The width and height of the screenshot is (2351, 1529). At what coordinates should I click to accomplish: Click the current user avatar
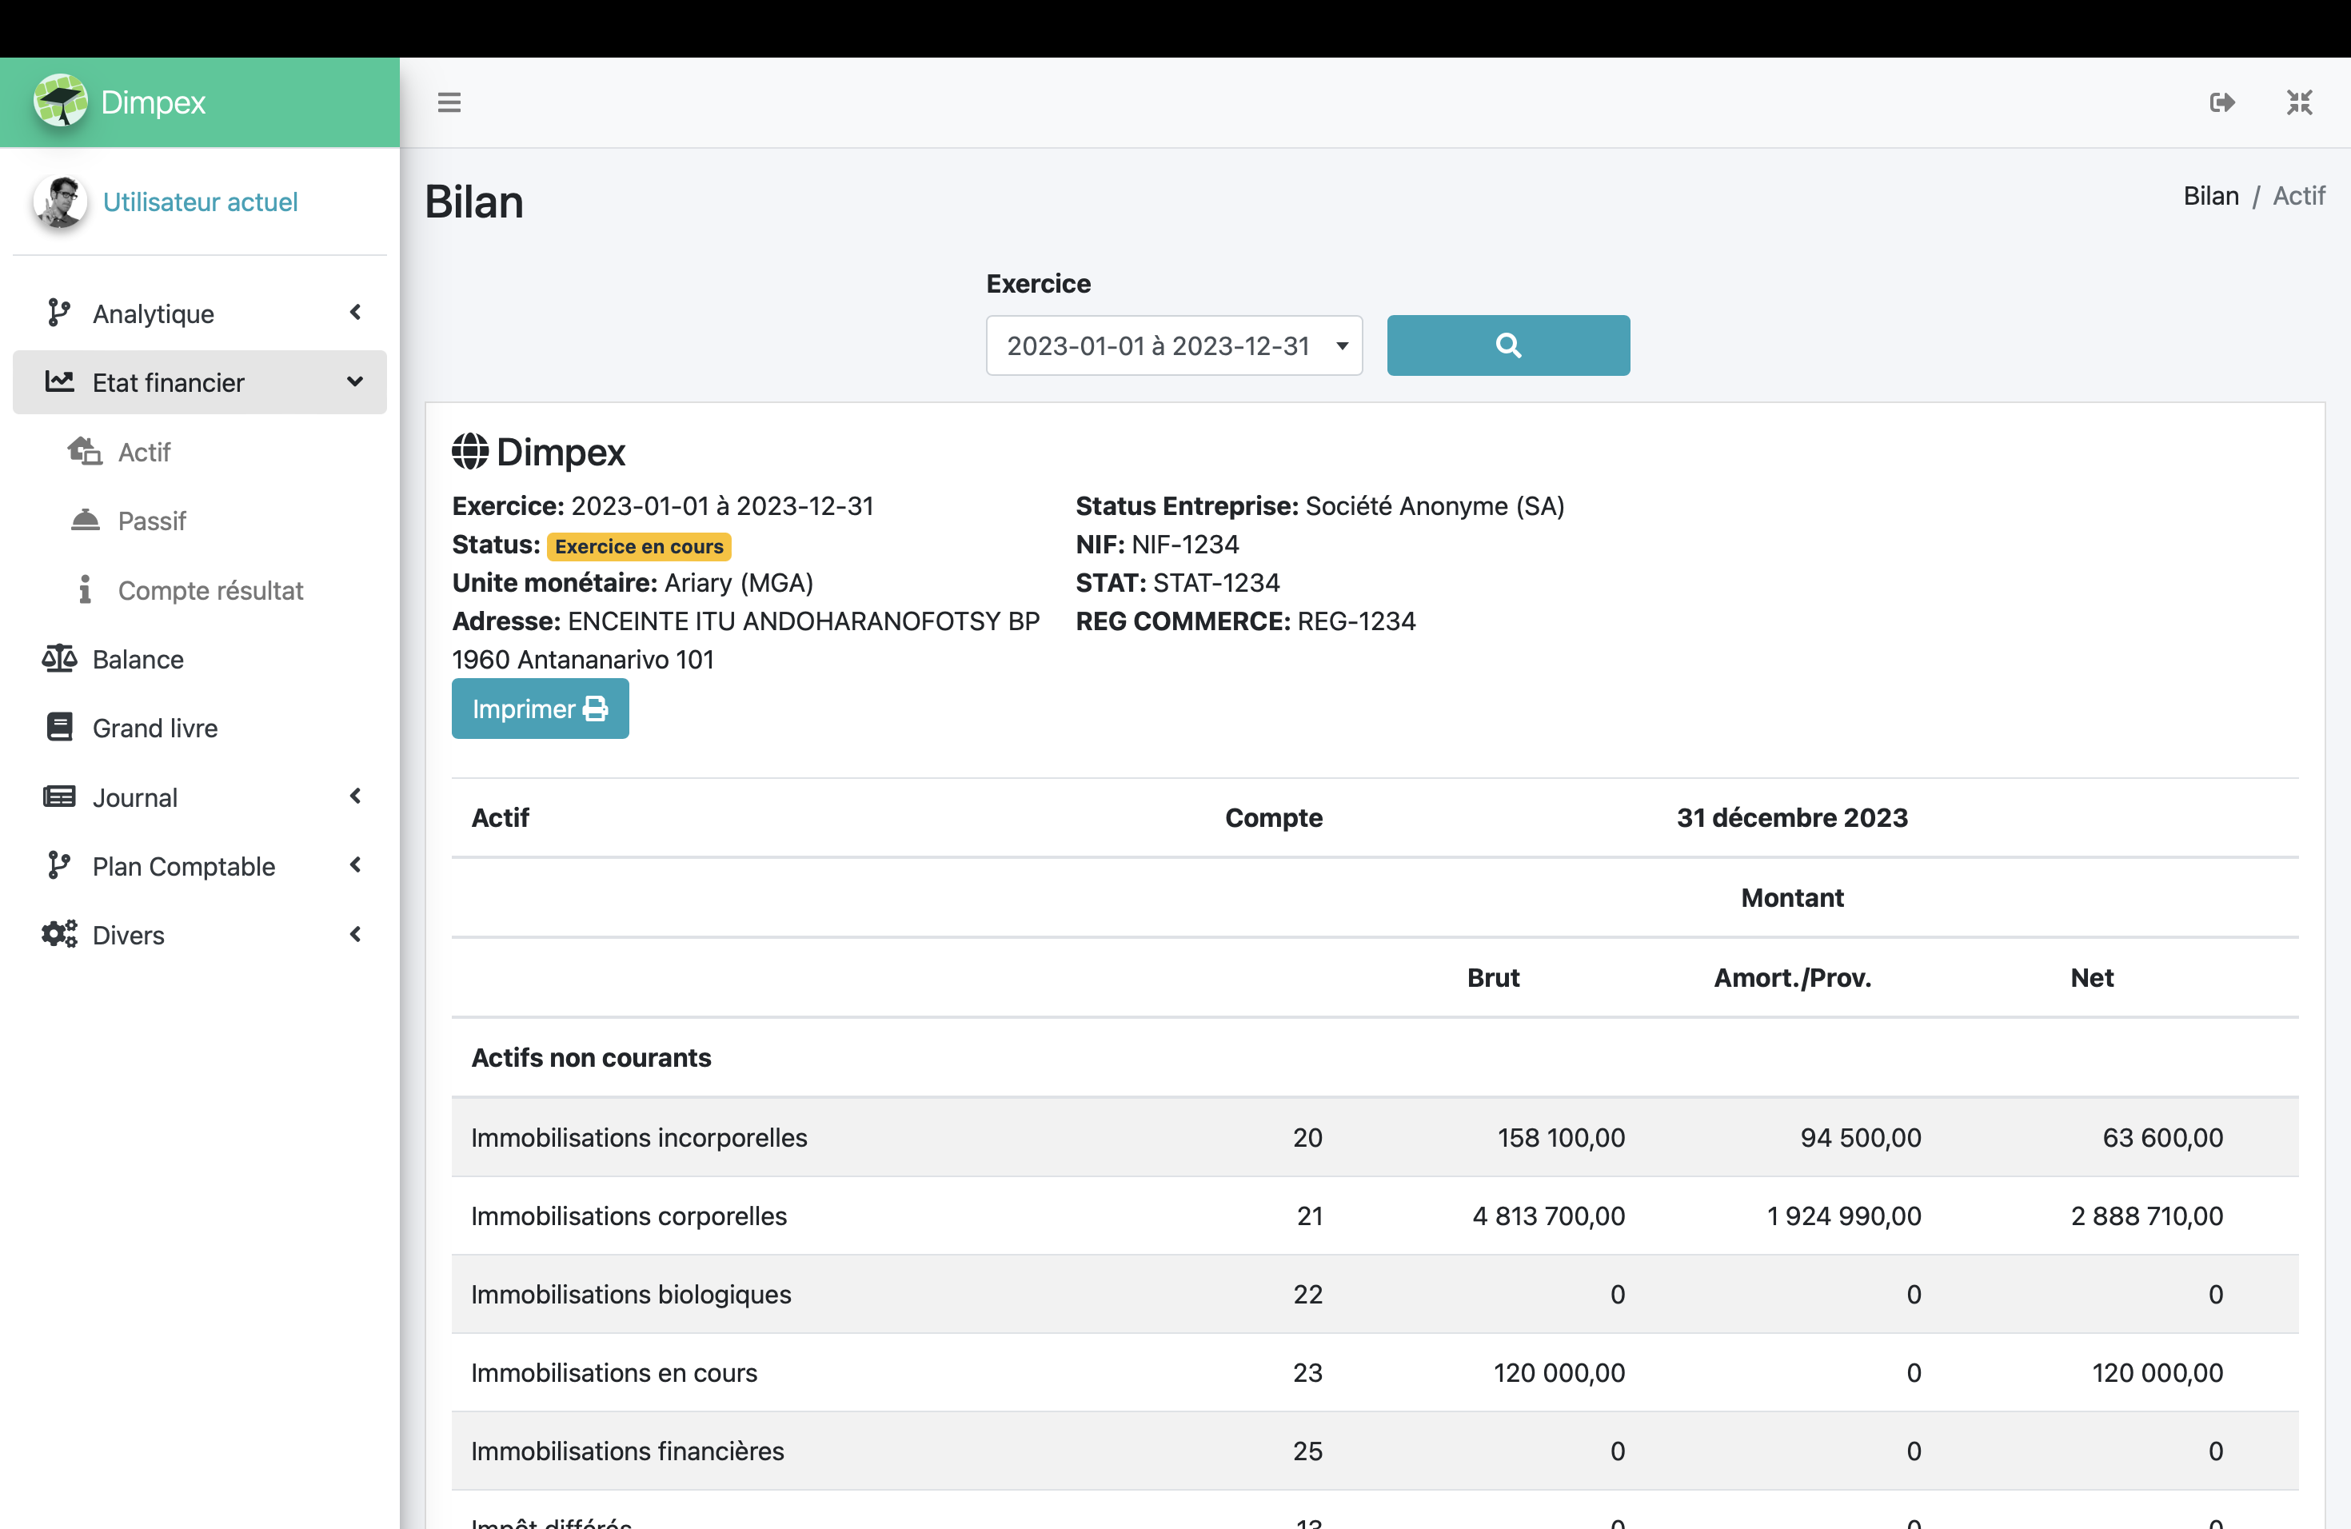62,202
